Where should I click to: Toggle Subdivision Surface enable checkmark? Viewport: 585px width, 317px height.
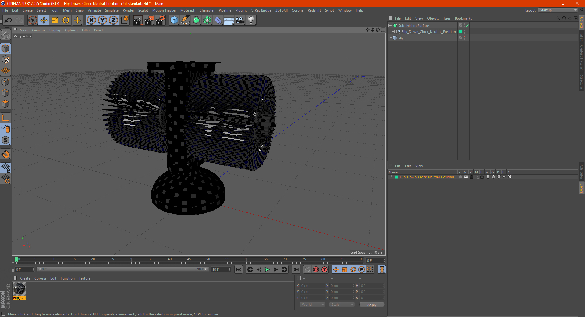coord(467,26)
